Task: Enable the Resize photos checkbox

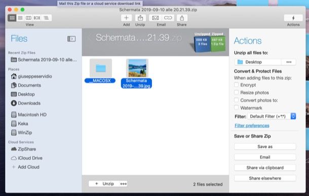Action: pyautogui.click(x=236, y=92)
